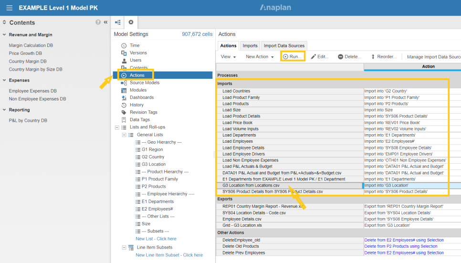Click the Line Item Subsets icon

pyautogui.click(x=131, y=248)
